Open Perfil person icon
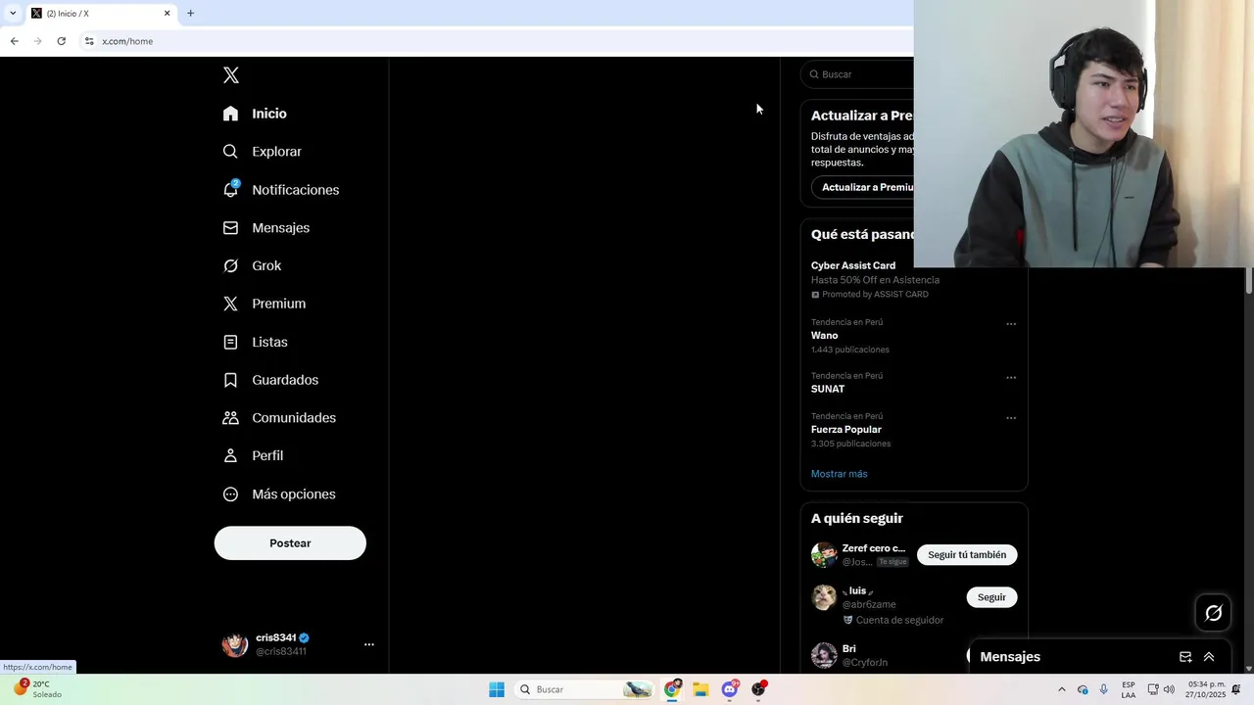Viewport: 1254px width, 705px height. click(x=230, y=455)
